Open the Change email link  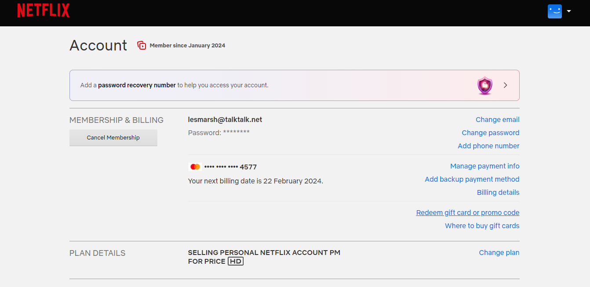point(498,119)
